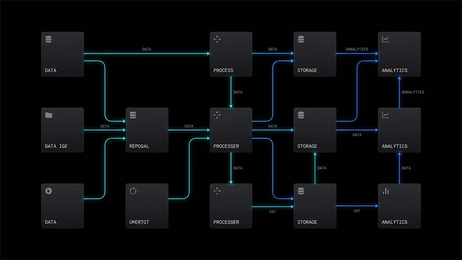
Task: Click the branch icon in the middle-row PROCESSER node
Action: [217, 115]
